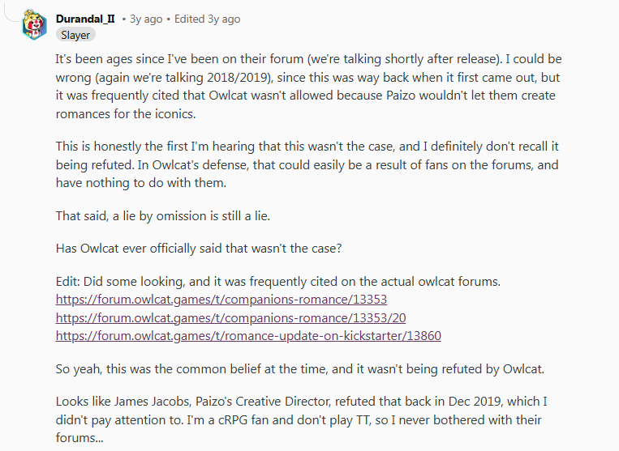Image resolution: width=619 pixels, height=451 pixels.
Task: Click the paragraph starting "Looks like James Jacobs"
Action: [x=301, y=419]
